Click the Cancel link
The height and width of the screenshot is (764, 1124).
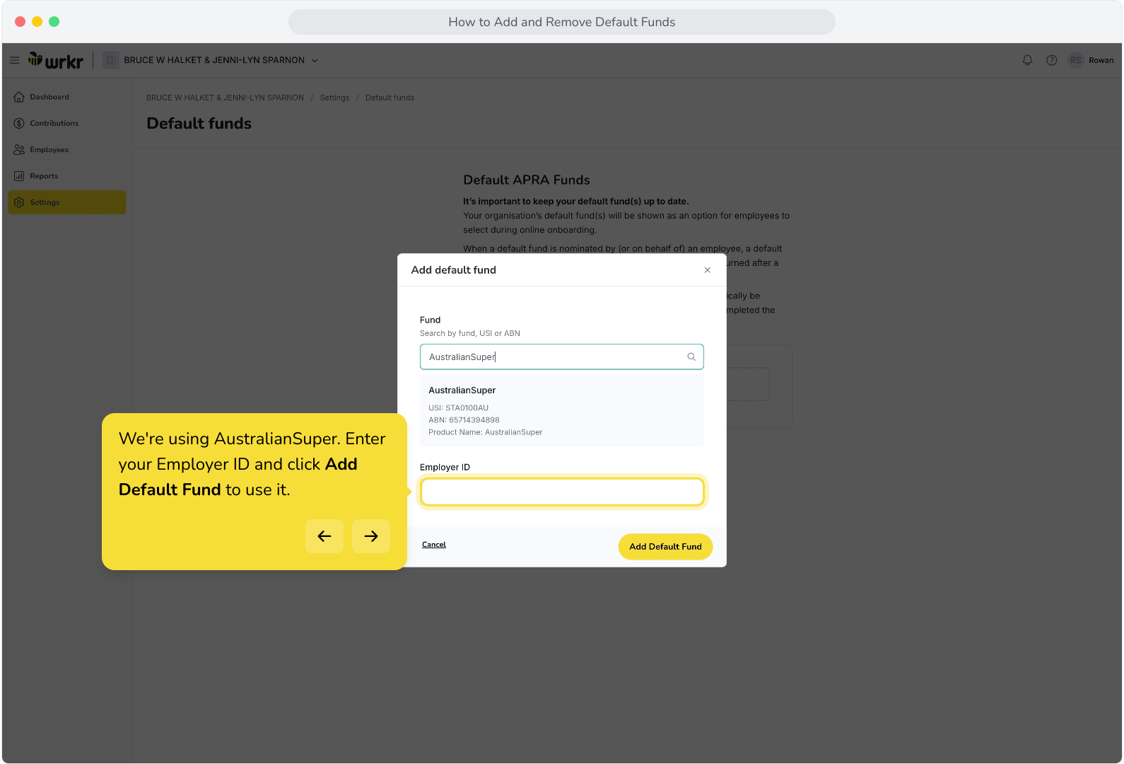click(434, 545)
